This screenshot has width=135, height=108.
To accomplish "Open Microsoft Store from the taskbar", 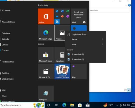I will tap(80, 105).
